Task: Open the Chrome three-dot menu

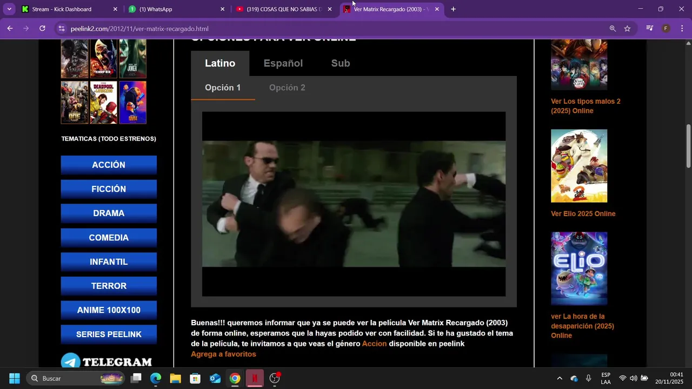Action: coord(682,29)
